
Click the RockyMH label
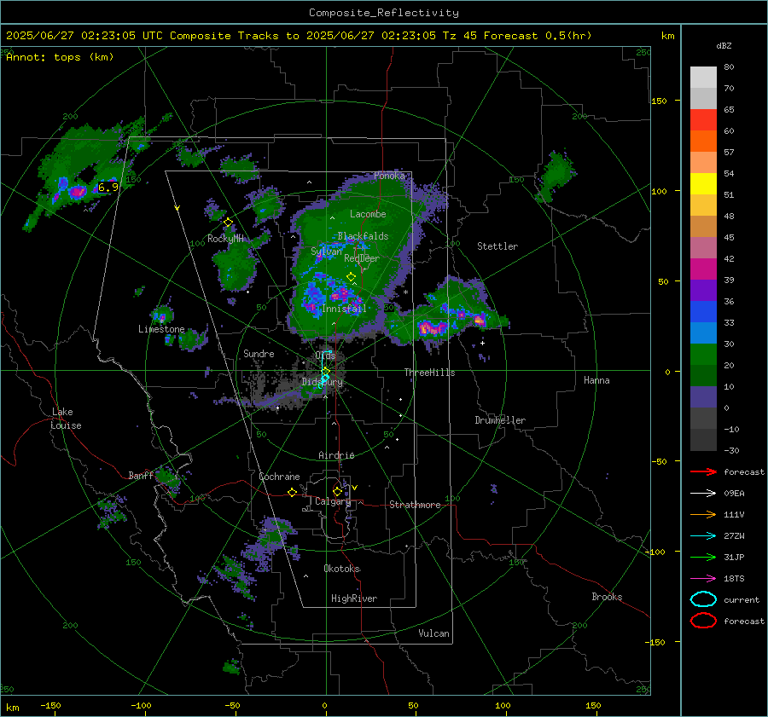pyautogui.click(x=225, y=239)
